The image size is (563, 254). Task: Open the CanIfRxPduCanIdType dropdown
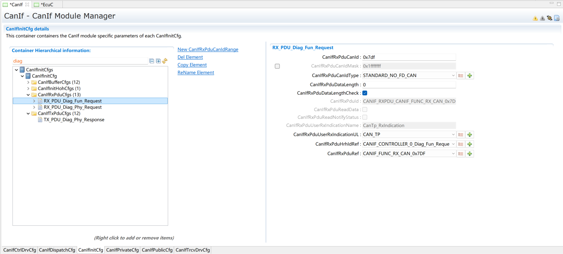coord(453,76)
